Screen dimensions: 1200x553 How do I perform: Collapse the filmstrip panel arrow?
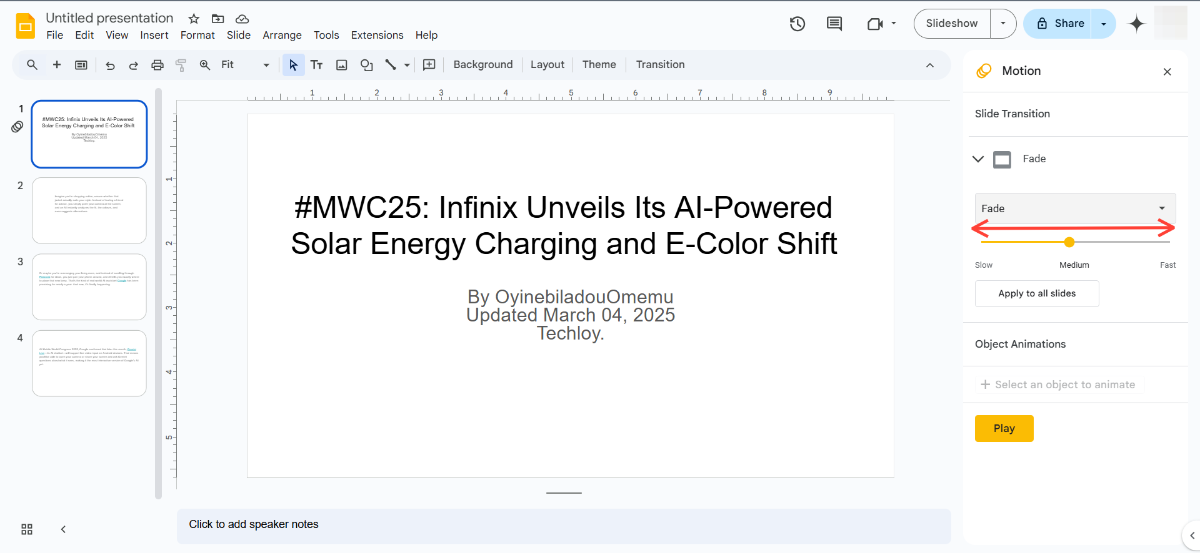[63, 529]
